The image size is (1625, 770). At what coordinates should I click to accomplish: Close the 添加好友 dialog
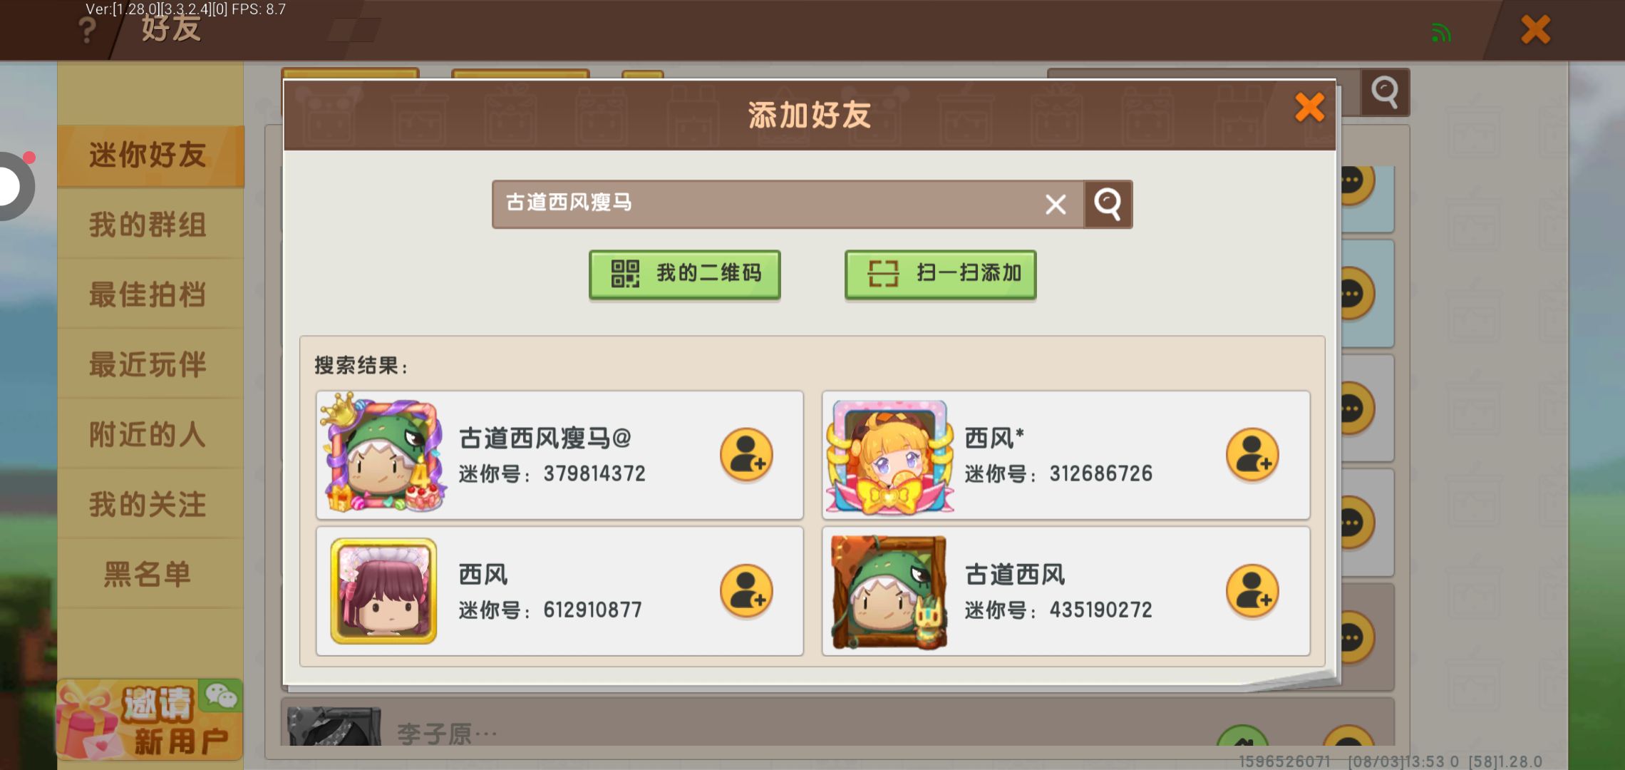coord(1309,108)
